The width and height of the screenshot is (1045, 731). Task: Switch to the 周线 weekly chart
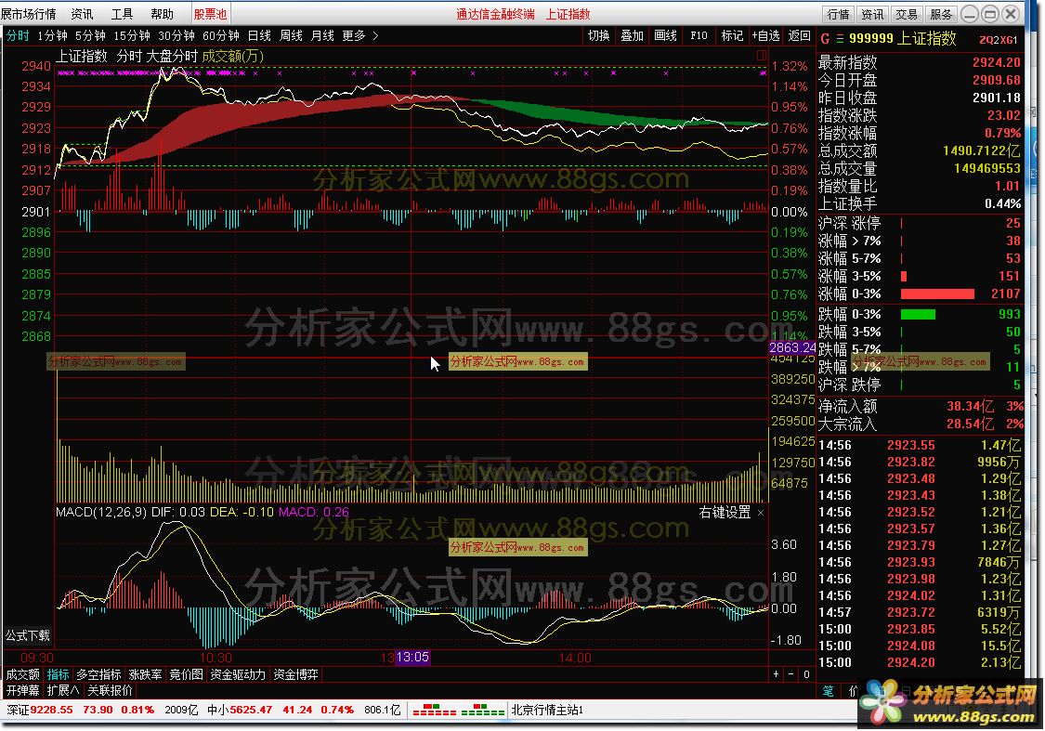point(291,36)
